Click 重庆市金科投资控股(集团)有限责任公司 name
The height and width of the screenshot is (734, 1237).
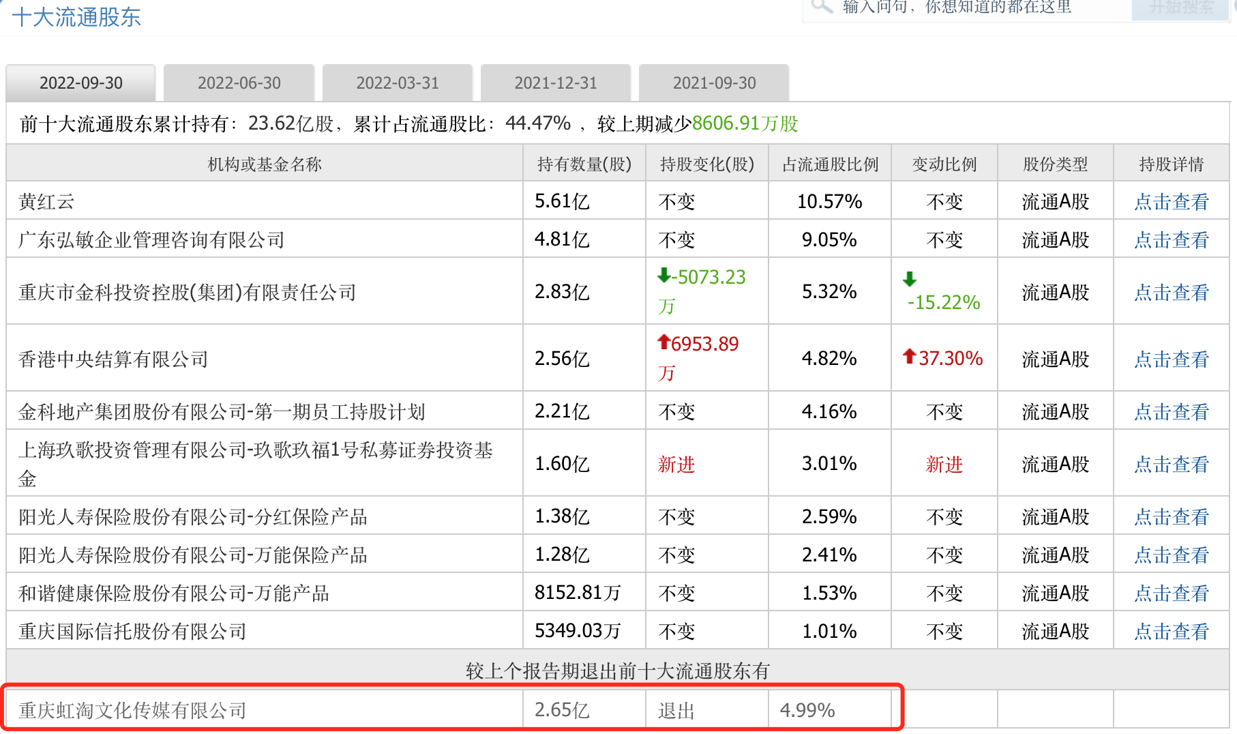pyautogui.click(x=188, y=292)
